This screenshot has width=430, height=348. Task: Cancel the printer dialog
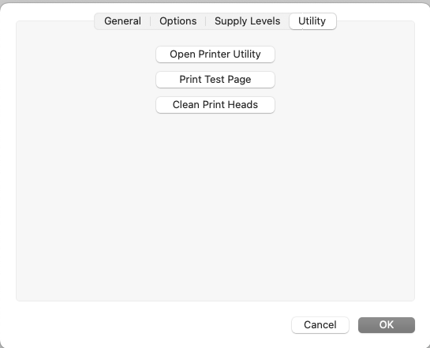pyautogui.click(x=320, y=325)
